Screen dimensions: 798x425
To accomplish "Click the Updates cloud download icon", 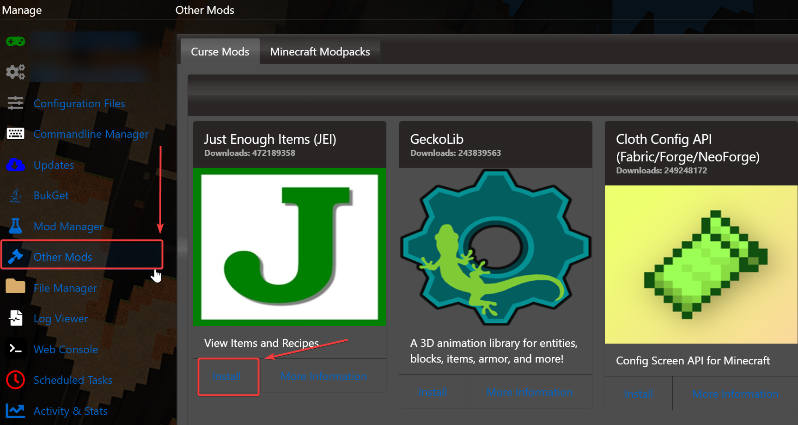I will coord(15,165).
